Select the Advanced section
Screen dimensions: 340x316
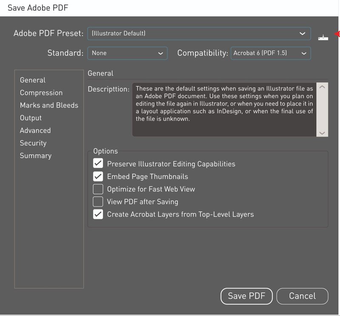point(35,130)
